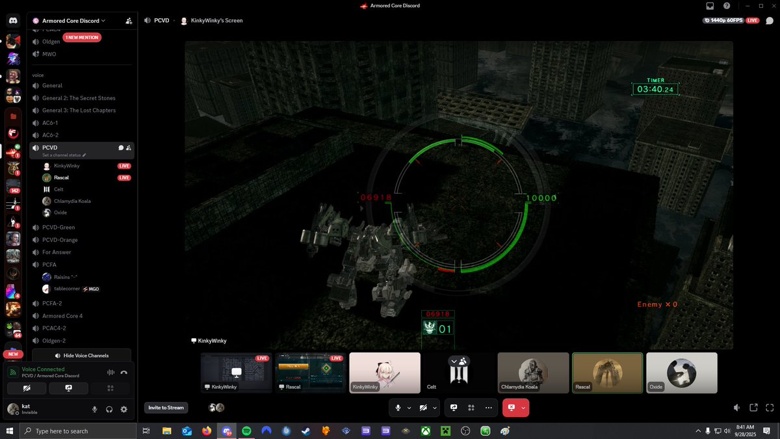780x439 pixels.
Task: Open Discord inbox icon in title bar
Action: 710,6
